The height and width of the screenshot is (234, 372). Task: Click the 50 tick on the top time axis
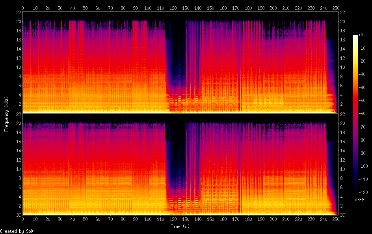pos(85,8)
